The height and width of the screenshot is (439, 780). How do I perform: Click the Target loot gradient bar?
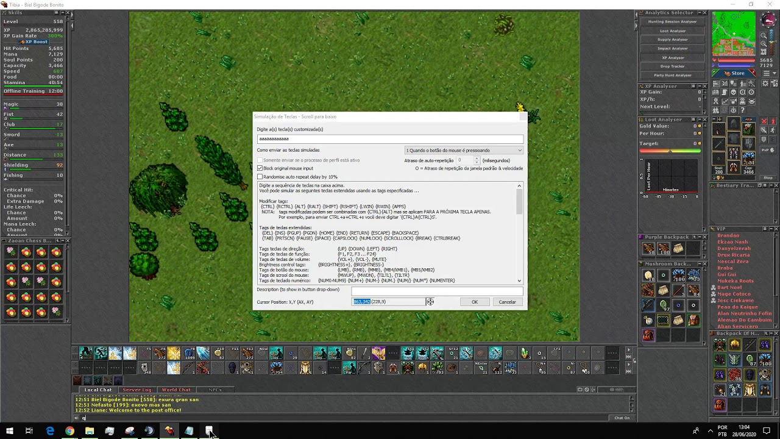(x=670, y=151)
